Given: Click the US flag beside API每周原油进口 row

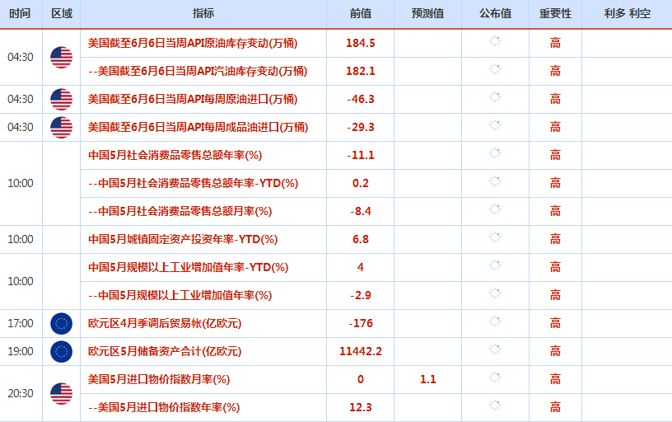Looking at the screenshot, I should coord(61,100).
